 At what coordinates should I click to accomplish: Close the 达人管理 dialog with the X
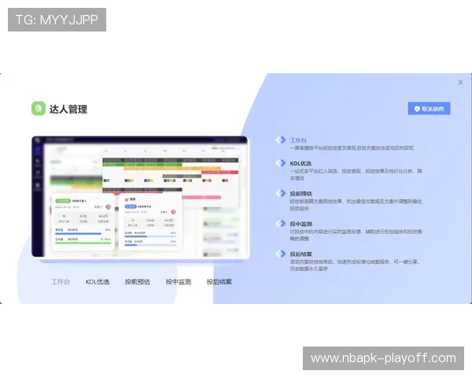460,82
